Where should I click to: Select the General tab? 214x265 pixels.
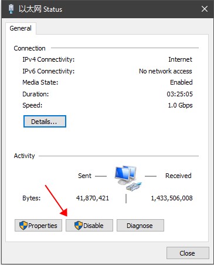coord(21,28)
